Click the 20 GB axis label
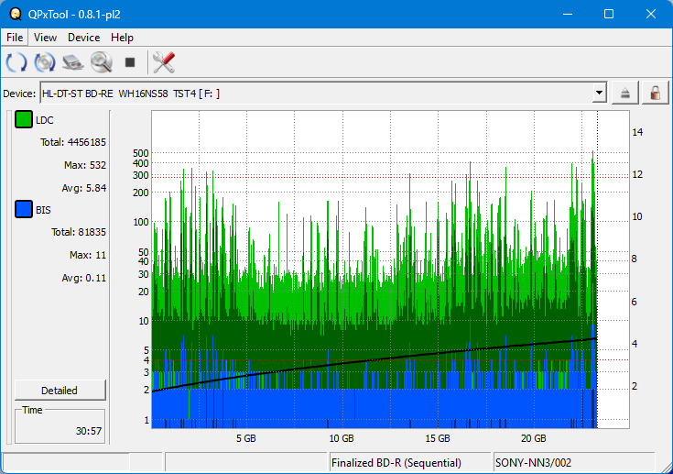The width and height of the screenshot is (673, 474). tap(534, 438)
